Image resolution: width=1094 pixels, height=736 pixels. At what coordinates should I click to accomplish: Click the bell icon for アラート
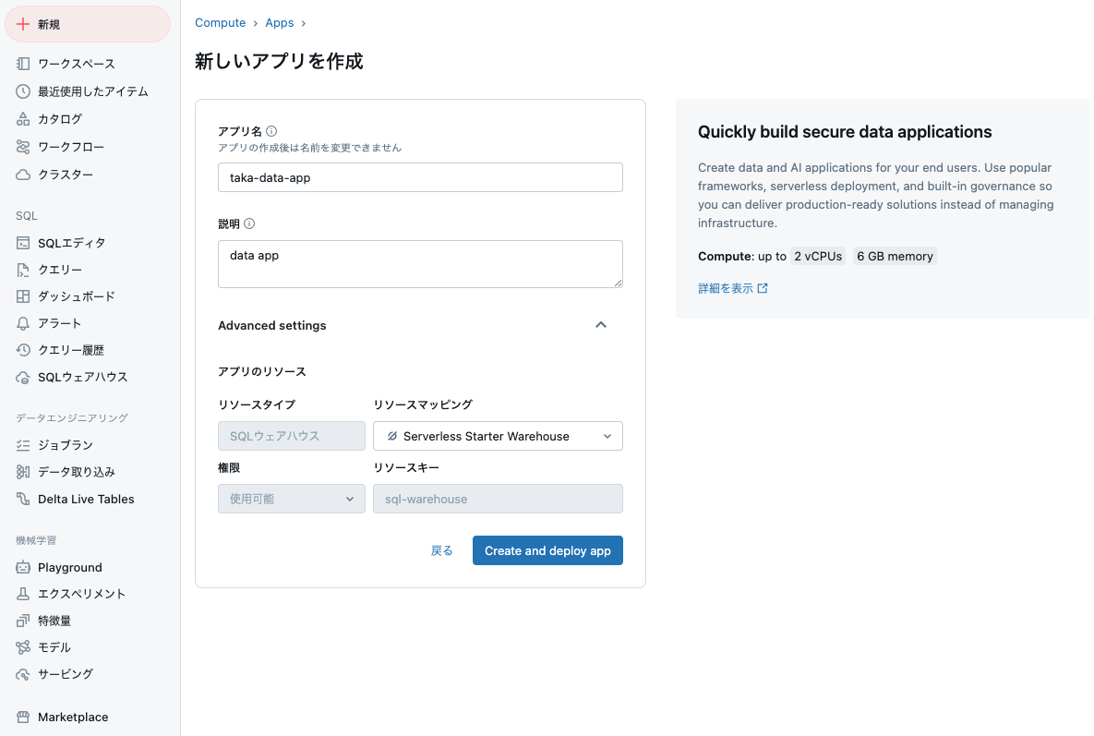23,324
